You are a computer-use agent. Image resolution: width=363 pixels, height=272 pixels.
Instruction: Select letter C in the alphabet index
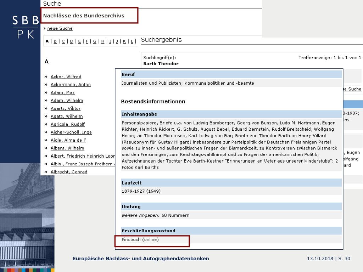pos(63,41)
